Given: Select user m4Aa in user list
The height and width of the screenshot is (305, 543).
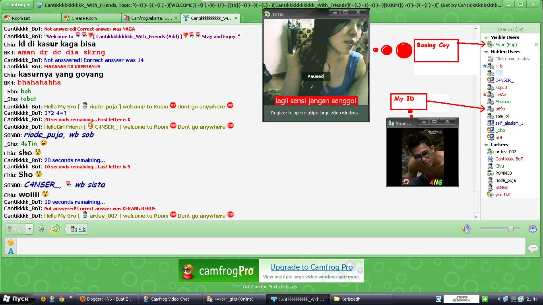Looking at the screenshot, I should coord(500,95).
